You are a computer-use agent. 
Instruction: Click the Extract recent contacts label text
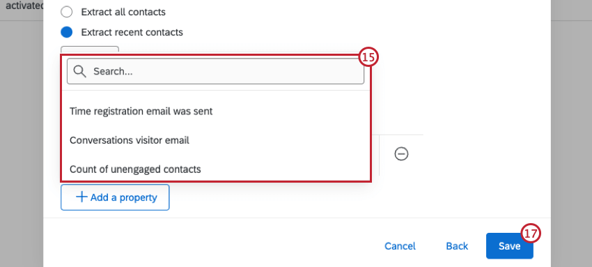click(x=132, y=32)
